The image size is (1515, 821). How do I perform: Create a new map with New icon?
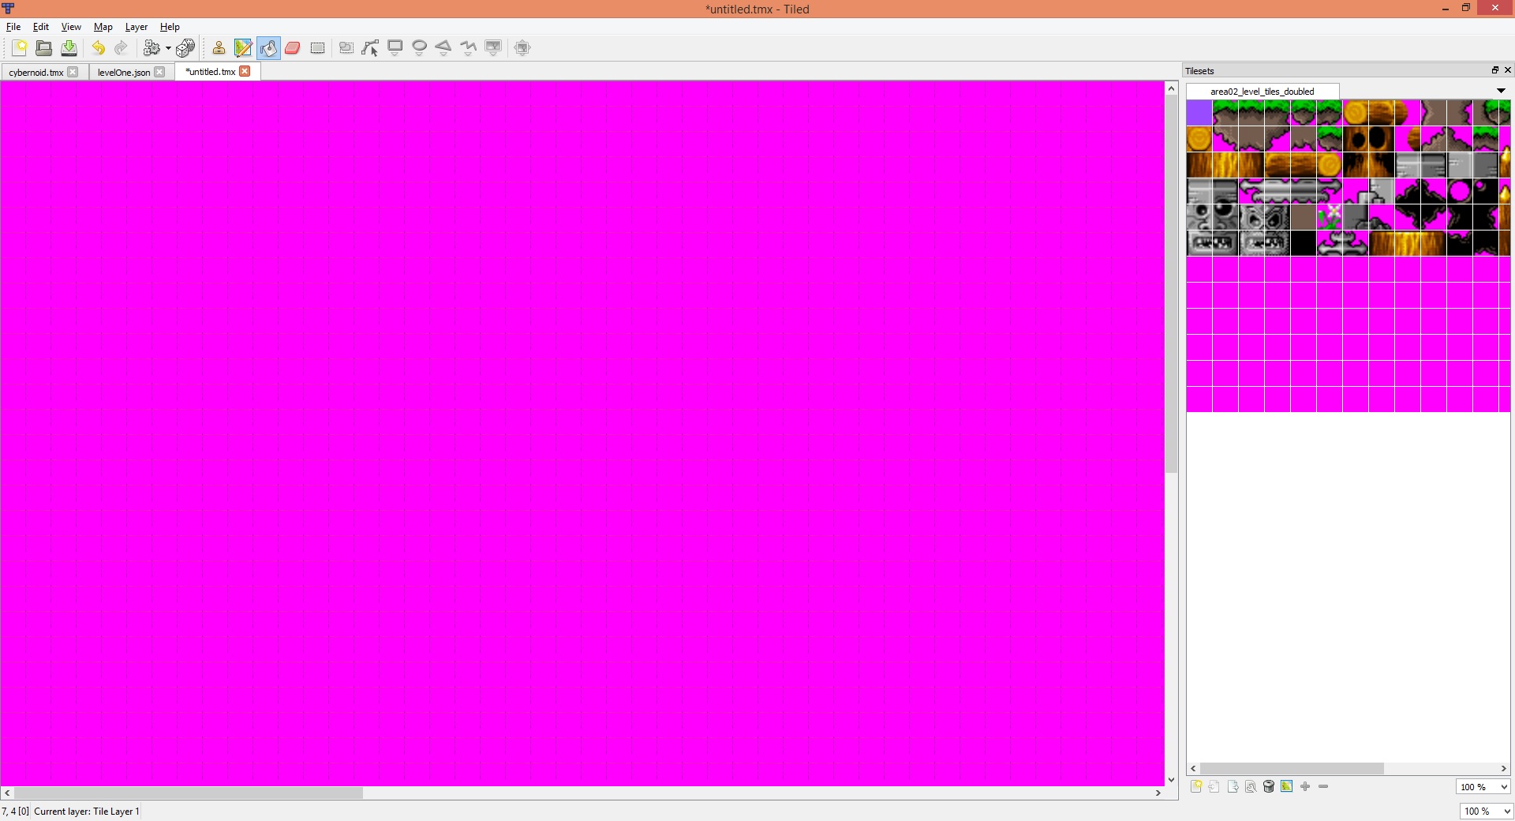coord(20,48)
